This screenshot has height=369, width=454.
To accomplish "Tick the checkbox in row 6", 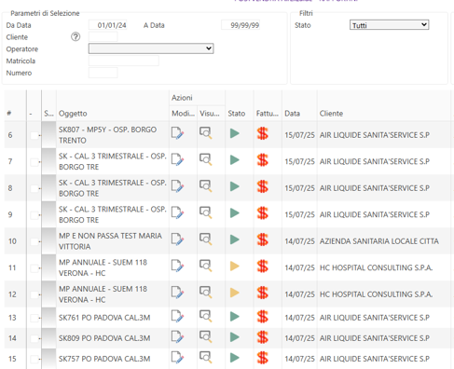I will [x=34, y=135].
